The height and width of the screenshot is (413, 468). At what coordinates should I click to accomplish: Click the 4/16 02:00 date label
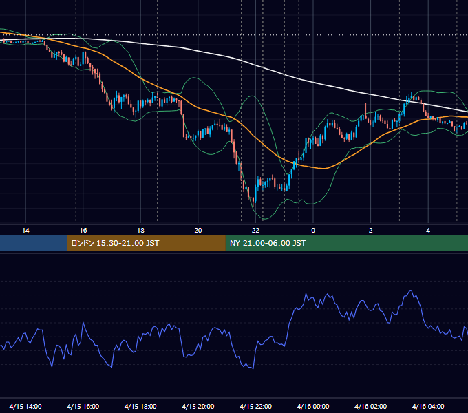[371, 406]
